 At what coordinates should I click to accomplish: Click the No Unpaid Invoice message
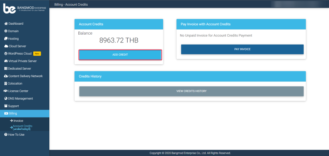click(x=216, y=36)
